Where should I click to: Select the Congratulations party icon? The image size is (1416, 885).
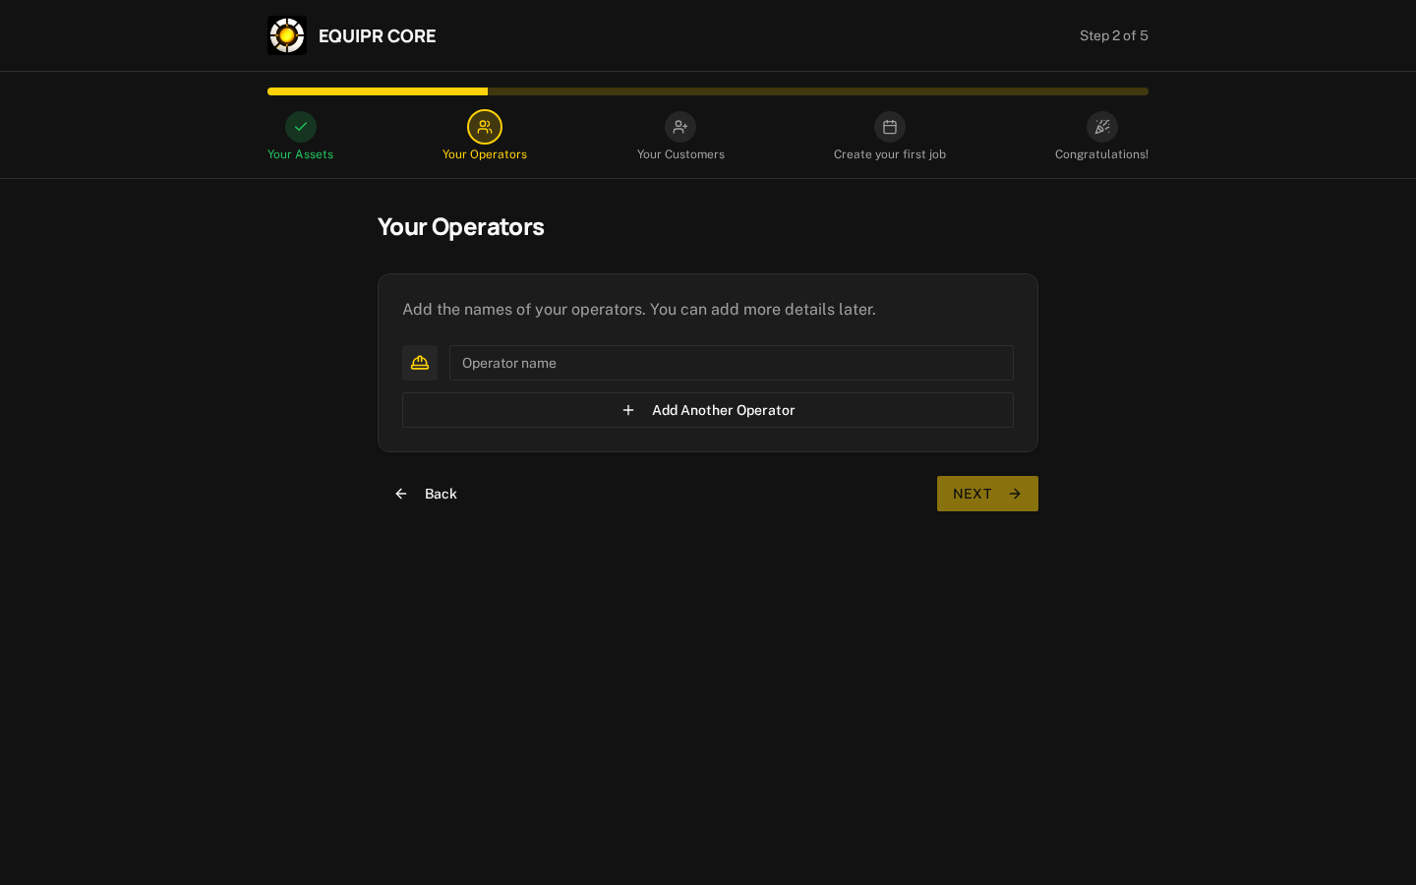coord(1102,127)
